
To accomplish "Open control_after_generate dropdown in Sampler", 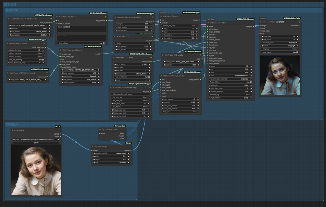I will [230, 79].
